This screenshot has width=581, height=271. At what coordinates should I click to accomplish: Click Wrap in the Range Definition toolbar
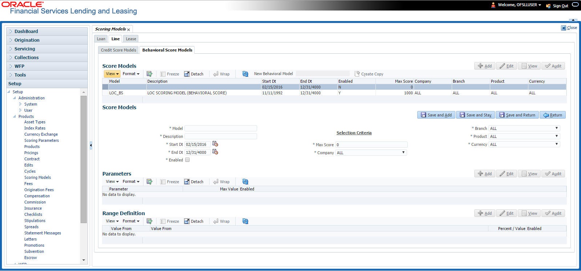(x=221, y=221)
